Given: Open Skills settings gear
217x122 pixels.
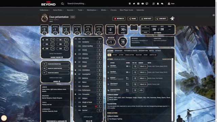Looking at the screenshot, I should coord(91,121).
